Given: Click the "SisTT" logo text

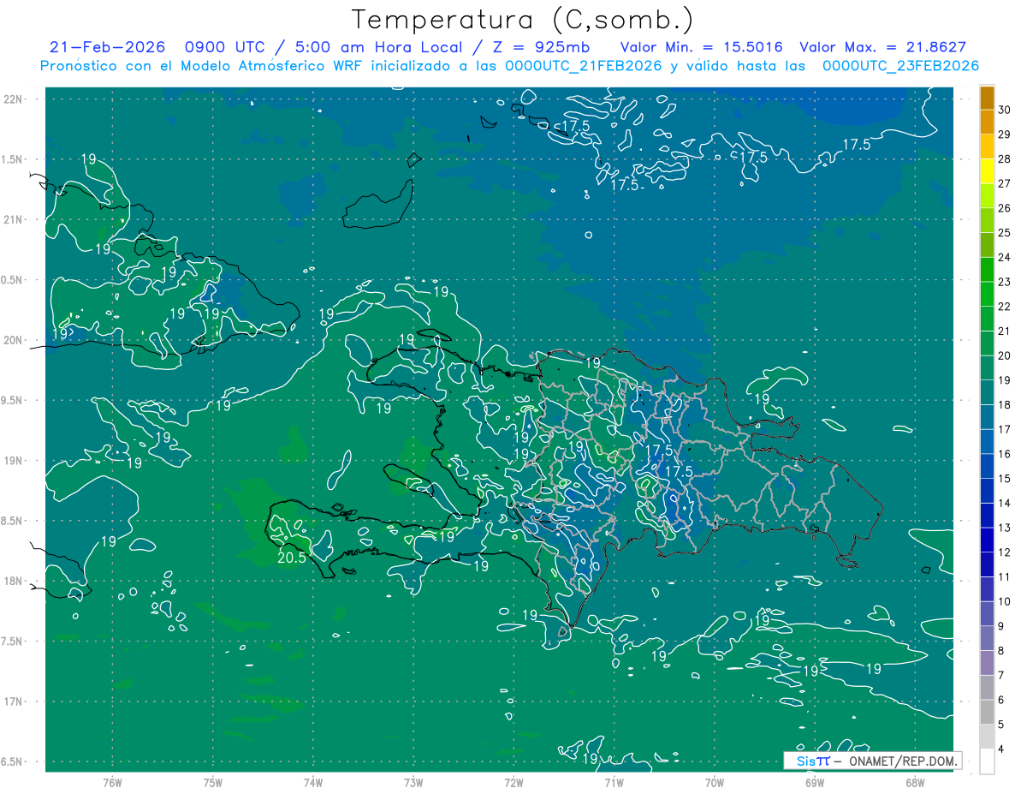Looking at the screenshot, I should (813, 761).
